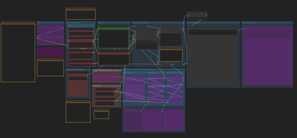Open the first model selector in Load models here
This screenshot has width=297, height=138.
click(81, 33)
